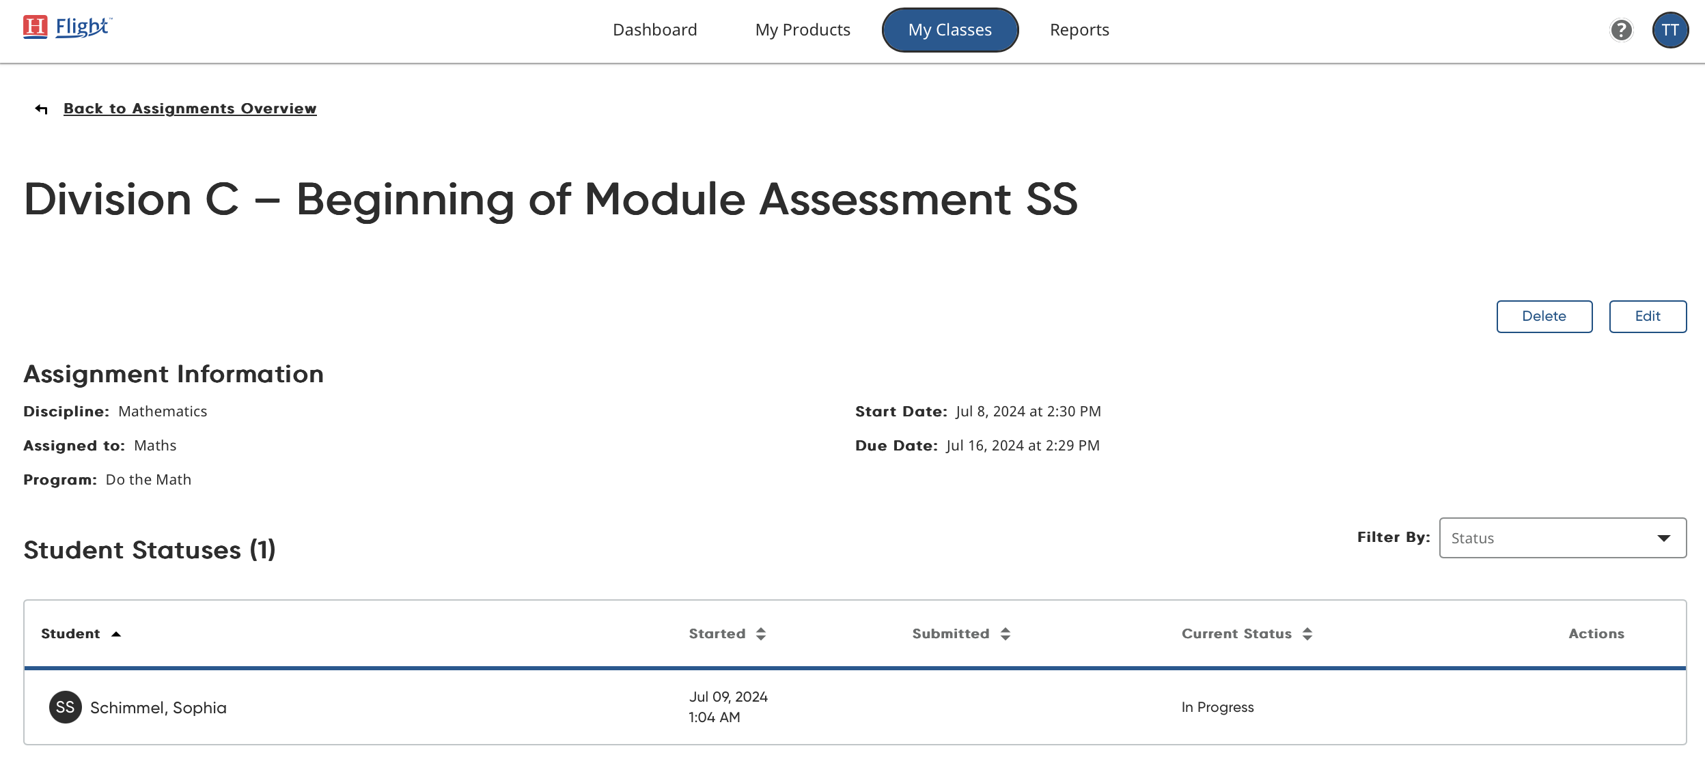Open the My Products tab
Viewport: 1705px width, 759px height.
(x=802, y=30)
